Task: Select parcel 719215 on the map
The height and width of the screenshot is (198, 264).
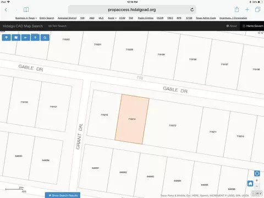Action: (104, 115)
